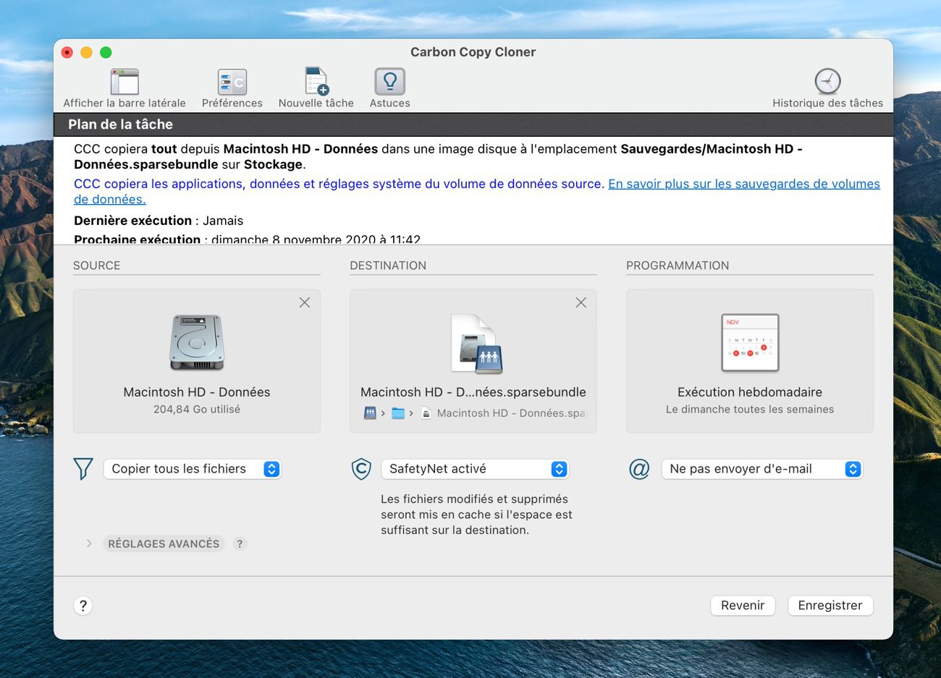Open the Copier tous les fichiers dropdown

click(x=192, y=468)
